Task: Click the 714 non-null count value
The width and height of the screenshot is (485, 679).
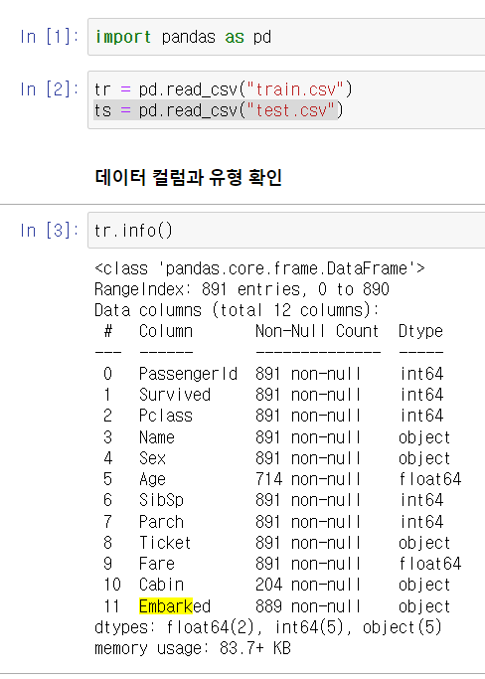Action: click(x=308, y=479)
